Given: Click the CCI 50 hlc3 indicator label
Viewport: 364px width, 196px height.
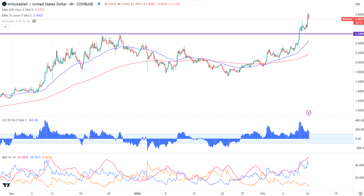Looking at the screenshot, I should click(x=14, y=120).
